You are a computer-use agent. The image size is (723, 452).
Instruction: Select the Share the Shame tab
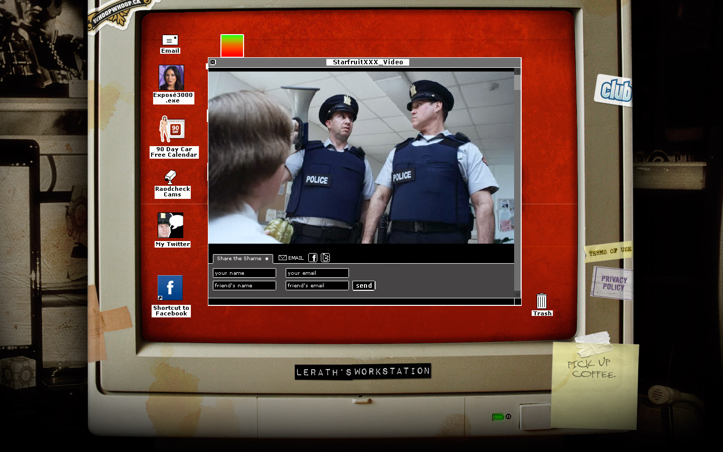[x=242, y=259]
